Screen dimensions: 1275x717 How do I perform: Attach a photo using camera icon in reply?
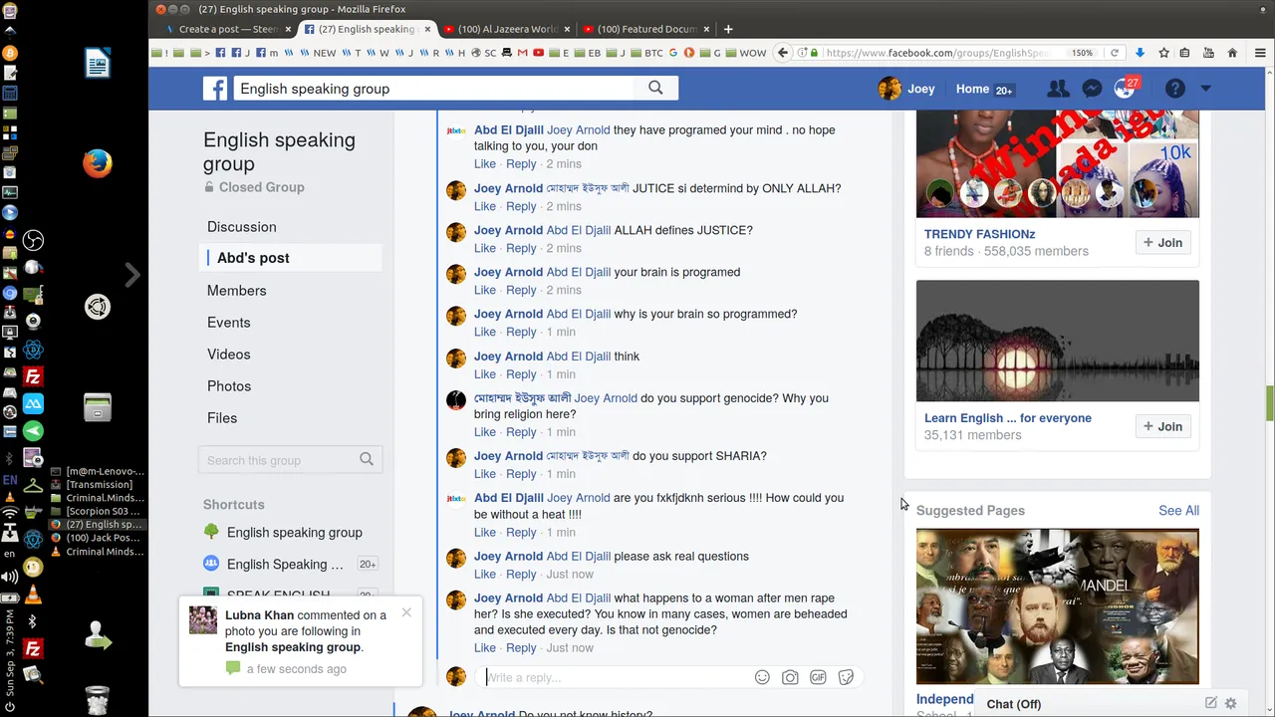[x=790, y=677]
